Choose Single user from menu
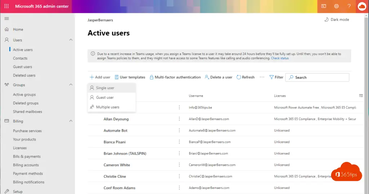This screenshot has width=369, height=194. (112, 88)
